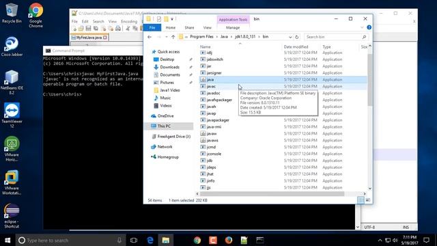The height and width of the screenshot is (246, 437).
Task: Open VMware Workstation desktop icon
Action: point(12,182)
